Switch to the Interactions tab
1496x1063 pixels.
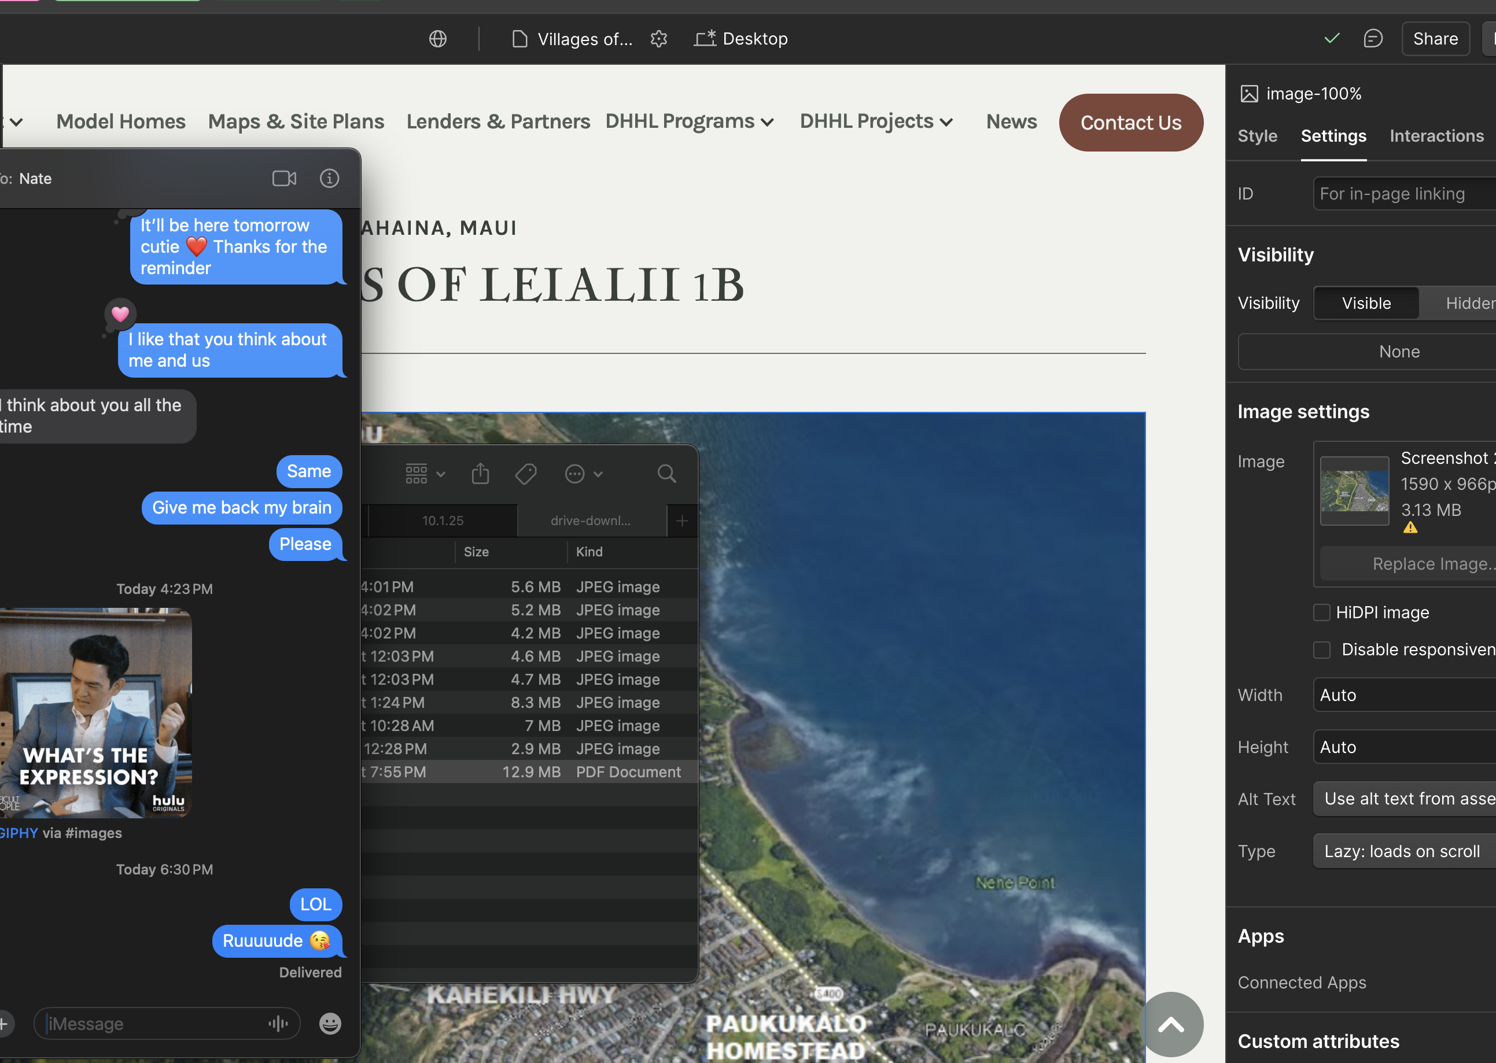[x=1436, y=136]
